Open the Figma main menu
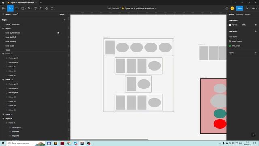This screenshot has width=259, height=146. coord(3,9)
